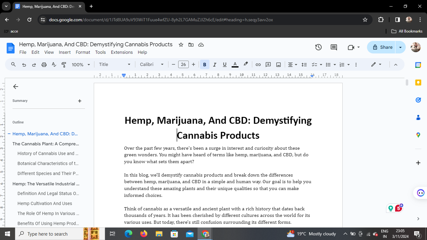The width and height of the screenshot is (427, 240).
Task: Open the Insert link tool
Action: click(258, 65)
